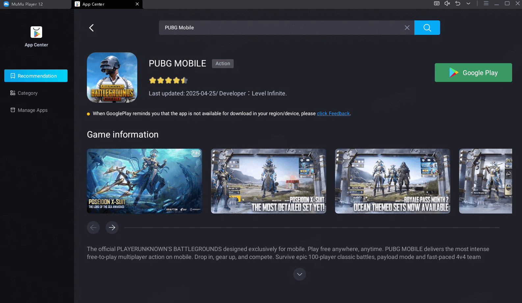Click the game description paragraph

point(288,253)
